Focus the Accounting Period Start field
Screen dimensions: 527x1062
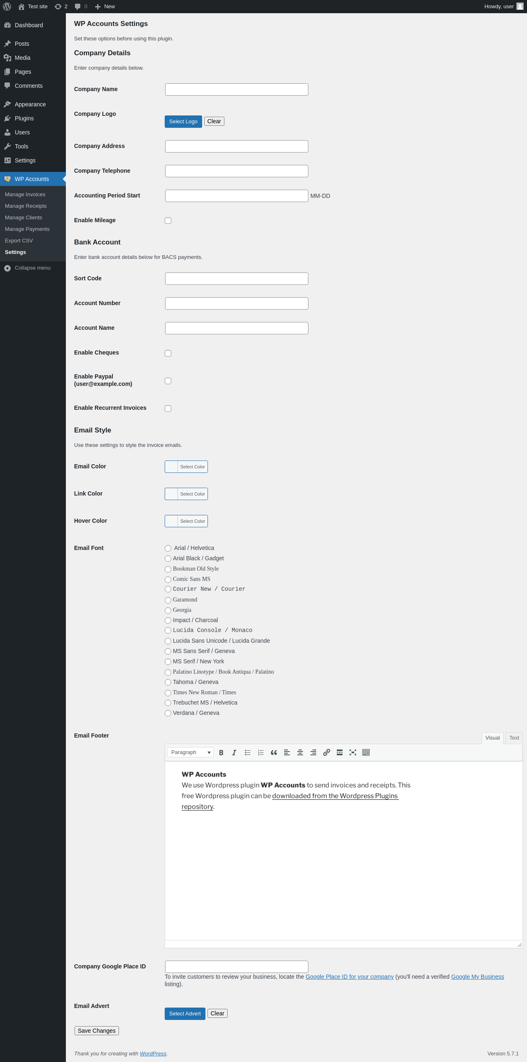click(237, 196)
